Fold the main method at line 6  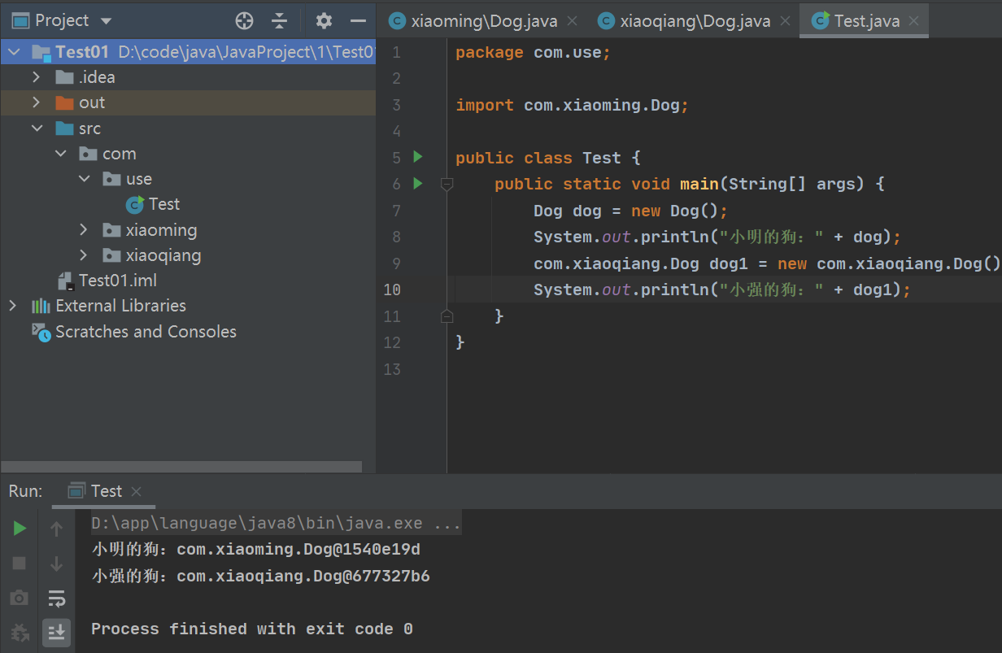(447, 185)
